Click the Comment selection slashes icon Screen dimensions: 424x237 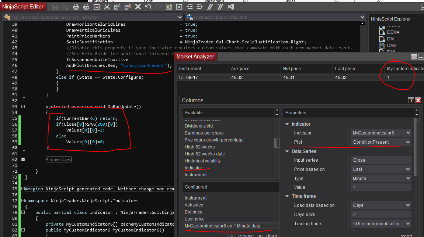tap(210, 7)
